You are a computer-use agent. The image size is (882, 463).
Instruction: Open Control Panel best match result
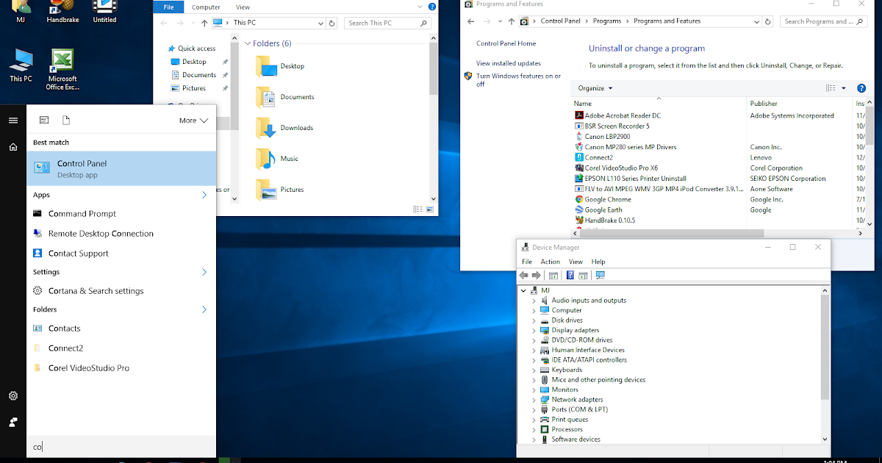click(x=121, y=168)
